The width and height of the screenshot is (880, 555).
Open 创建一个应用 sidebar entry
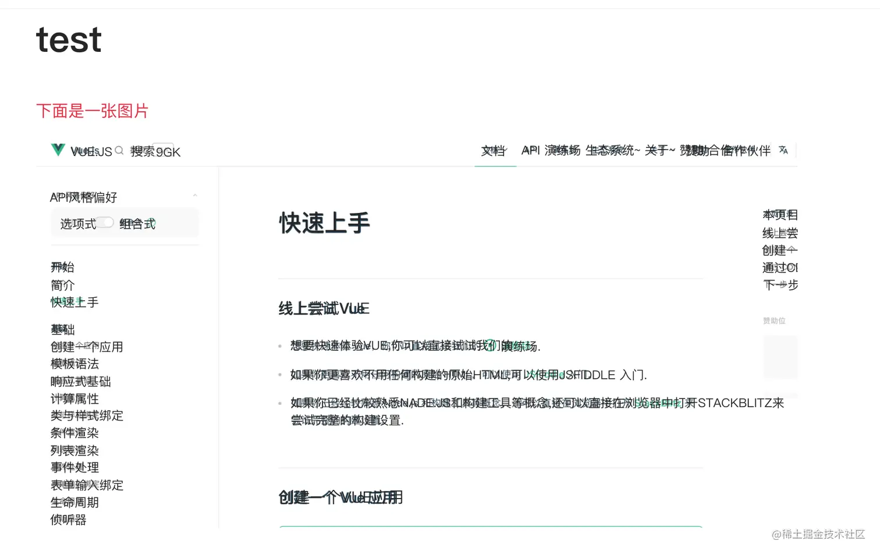pos(87,347)
